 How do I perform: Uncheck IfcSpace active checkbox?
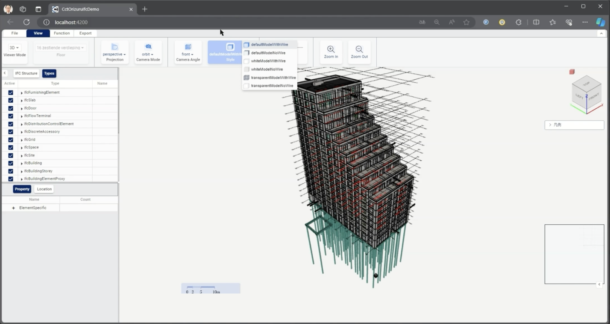tap(11, 148)
